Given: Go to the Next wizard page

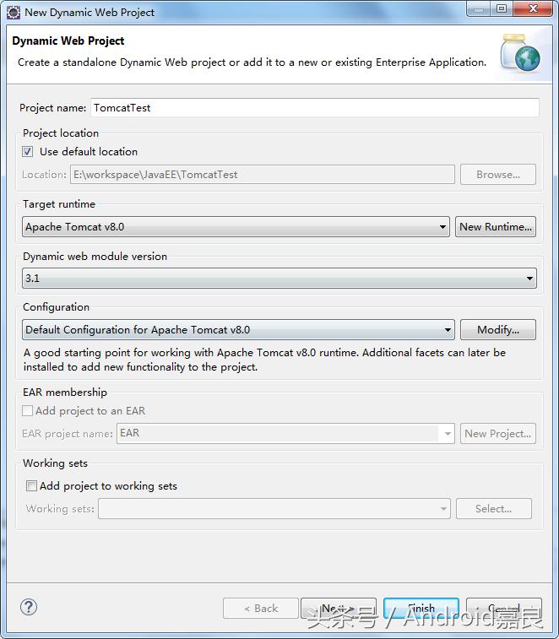Looking at the screenshot, I should (x=337, y=608).
